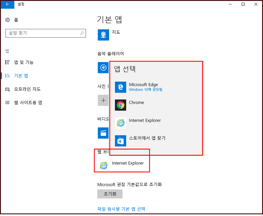The height and width of the screenshot is (216, 263).
Task: Select find an app in Store
Action: pyautogui.click(x=156, y=141)
